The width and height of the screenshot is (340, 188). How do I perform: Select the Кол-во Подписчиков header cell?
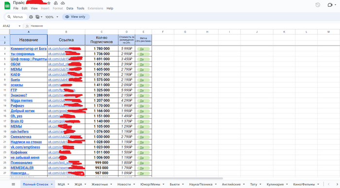102,40
